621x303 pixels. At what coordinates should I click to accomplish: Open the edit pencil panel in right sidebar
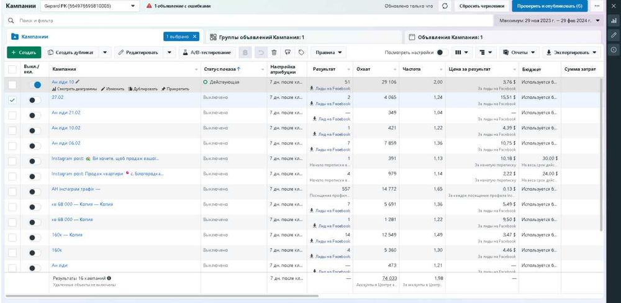(614, 35)
